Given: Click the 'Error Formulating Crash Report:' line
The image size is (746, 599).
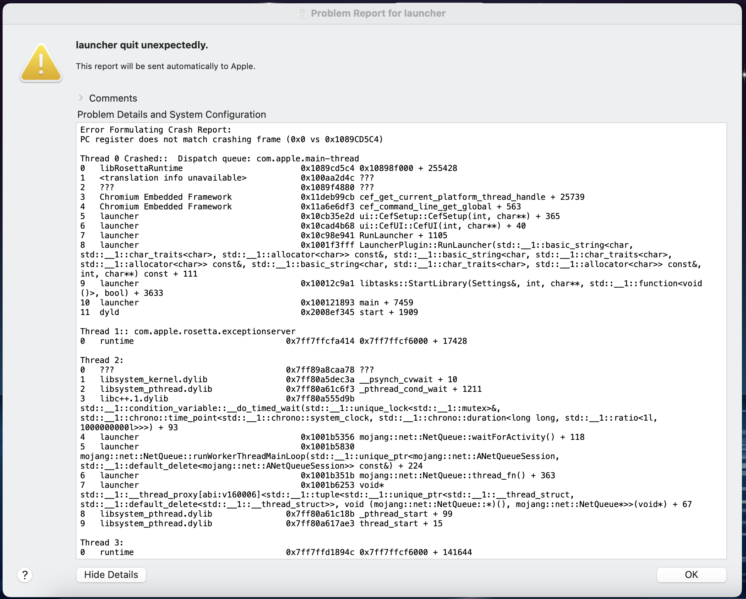Looking at the screenshot, I should click(156, 130).
